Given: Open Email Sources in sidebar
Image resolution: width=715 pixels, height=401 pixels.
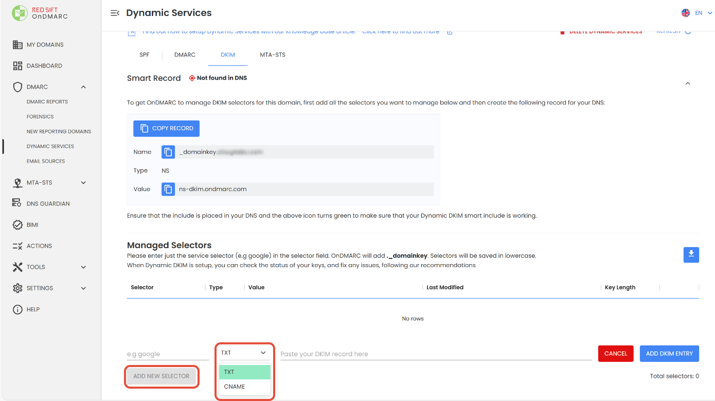Looking at the screenshot, I should (x=46, y=161).
